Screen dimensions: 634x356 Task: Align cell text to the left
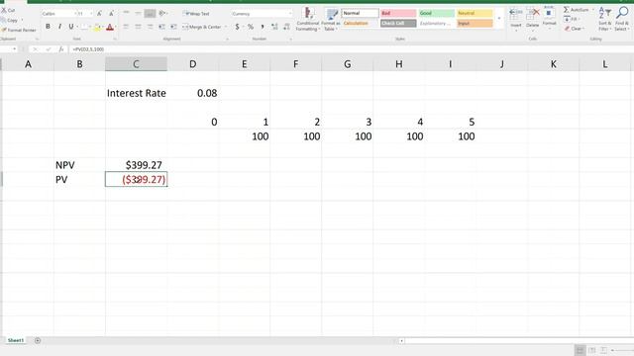point(126,27)
